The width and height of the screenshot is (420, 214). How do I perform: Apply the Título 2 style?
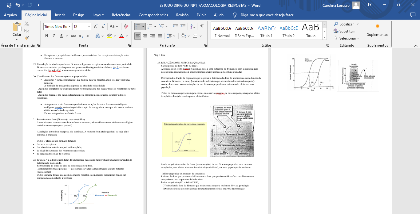click(288, 31)
